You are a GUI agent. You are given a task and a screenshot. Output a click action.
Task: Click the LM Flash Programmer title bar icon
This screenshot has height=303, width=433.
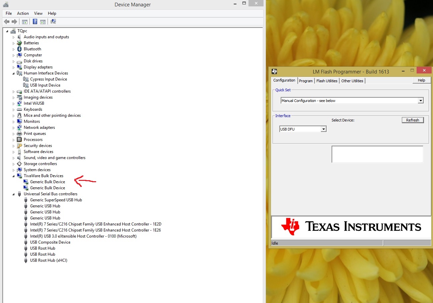pos(274,71)
